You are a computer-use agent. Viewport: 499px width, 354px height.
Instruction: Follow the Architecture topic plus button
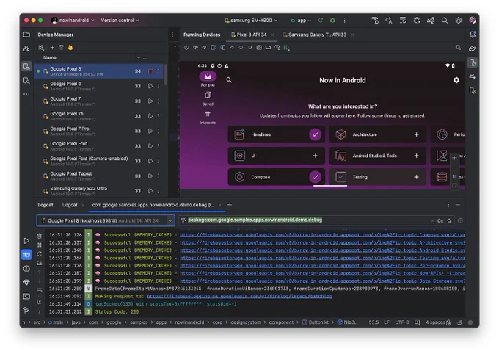click(x=416, y=134)
